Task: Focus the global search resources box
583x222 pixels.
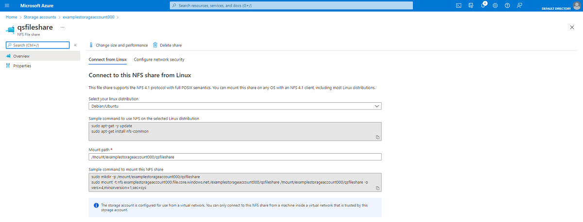Action: (x=291, y=5)
